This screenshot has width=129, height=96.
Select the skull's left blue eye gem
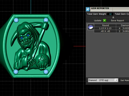[x=21, y=38]
